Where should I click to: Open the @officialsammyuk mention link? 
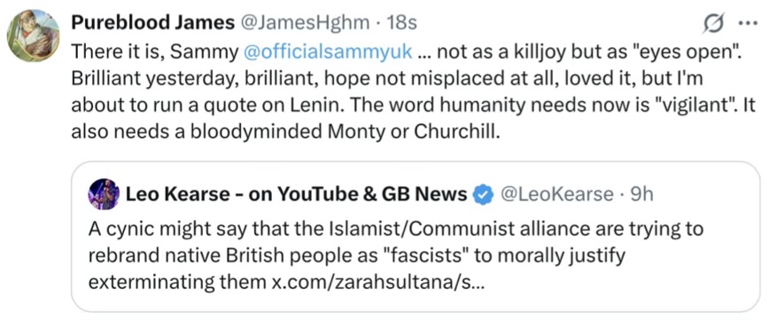click(327, 51)
